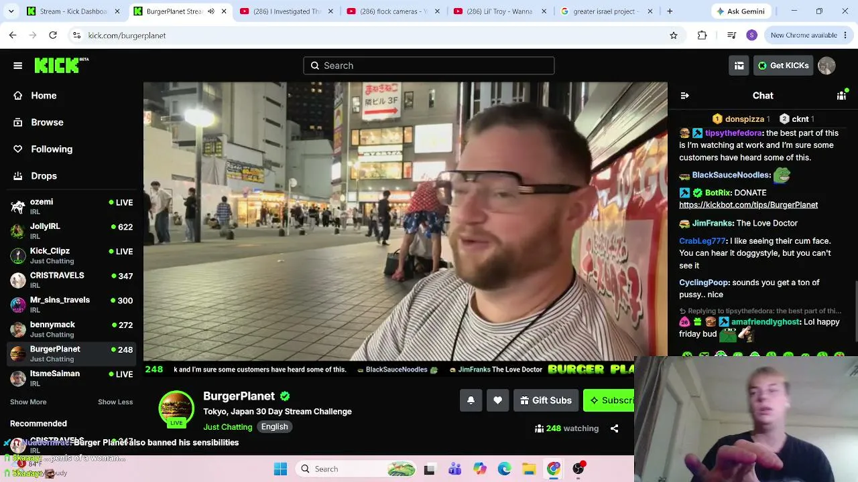Collapse the chat panel with arrow icon
The width and height of the screenshot is (858, 482).
point(684,96)
